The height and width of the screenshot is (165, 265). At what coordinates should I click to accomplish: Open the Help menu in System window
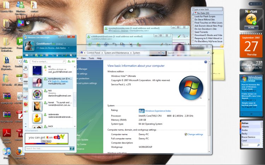pyautogui.click(x=99, y=58)
